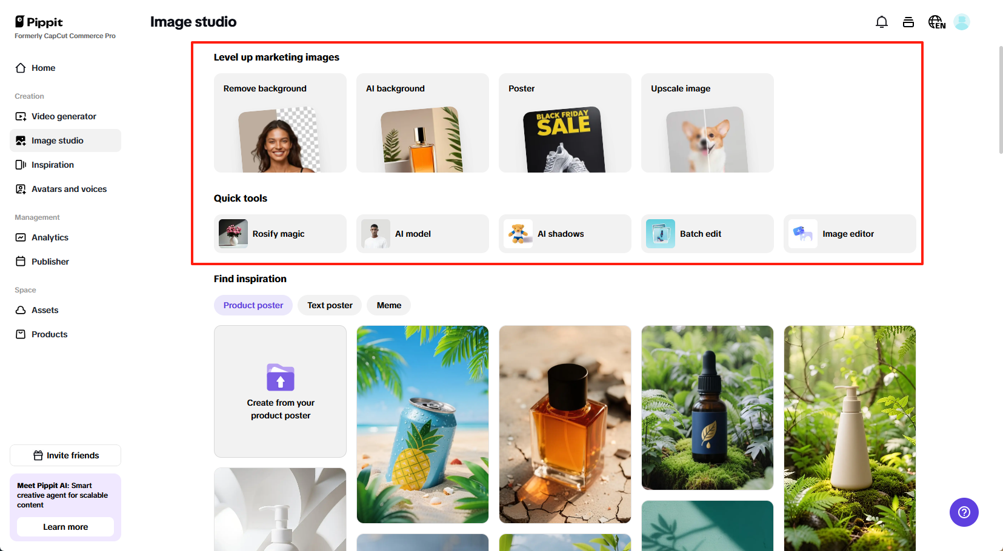Image resolution: width=1003 pixels, height=551 pixels.
Task: Open the help question mark button
Action: (964, 512)
